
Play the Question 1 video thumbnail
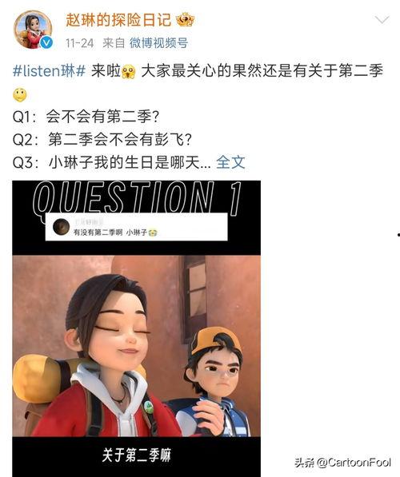[136, 328]
